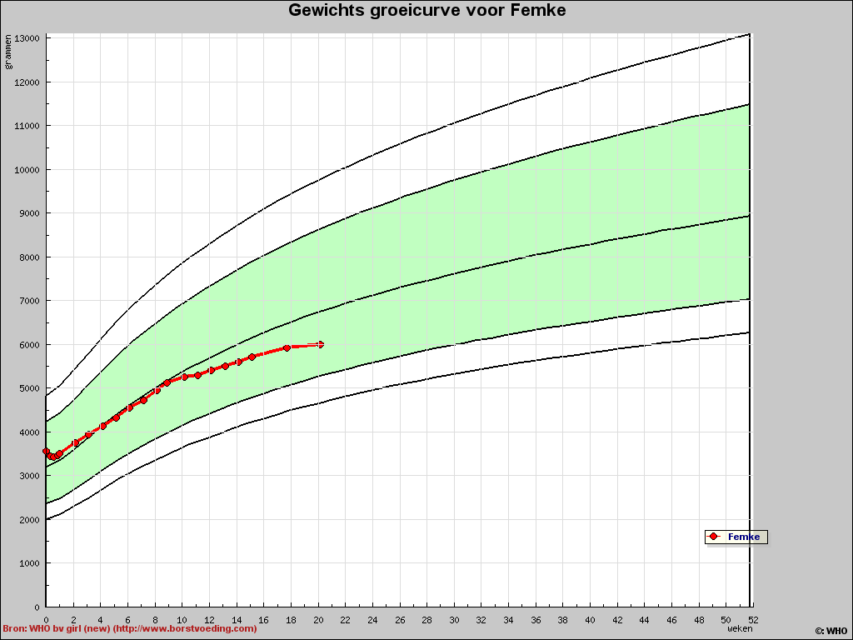Screen dimensions: 853x640
Task: Click the week 34 label on the x-axis
Action: click(x=509, y=620)
